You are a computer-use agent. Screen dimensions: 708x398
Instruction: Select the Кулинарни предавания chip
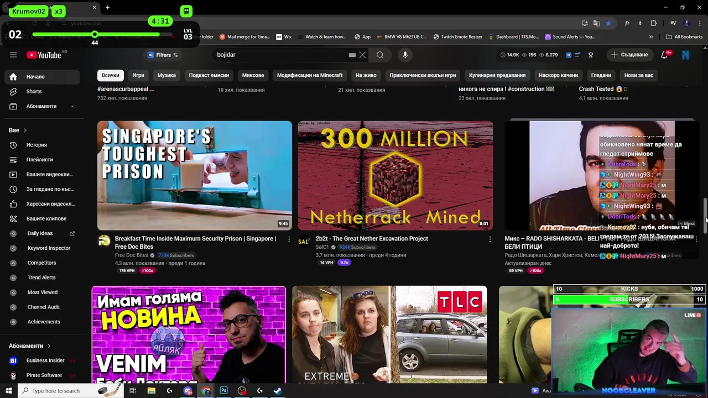[497, 75]
